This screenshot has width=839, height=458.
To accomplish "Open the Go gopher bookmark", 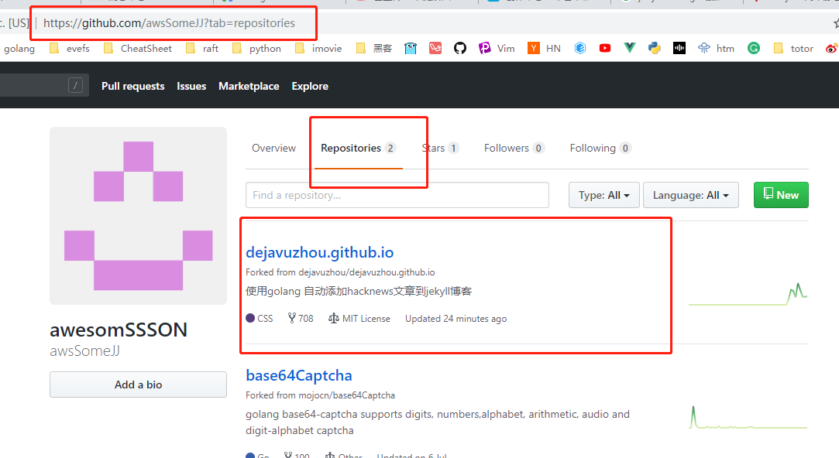I will tap(411, 49).
